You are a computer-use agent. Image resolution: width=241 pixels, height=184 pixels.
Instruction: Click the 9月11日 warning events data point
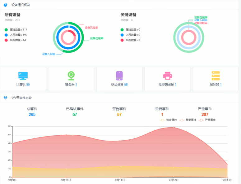coord(120,166)
